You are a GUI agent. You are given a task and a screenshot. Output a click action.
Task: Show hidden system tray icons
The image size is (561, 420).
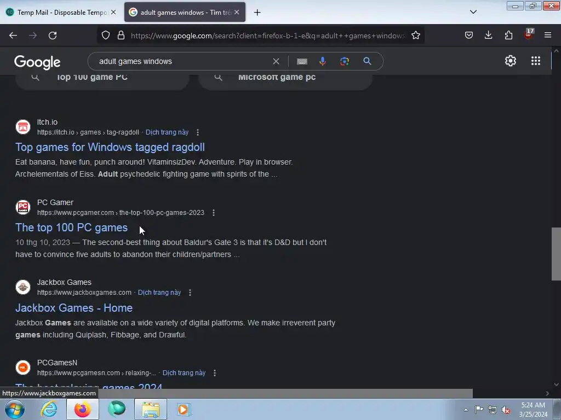tap(466, 410)
